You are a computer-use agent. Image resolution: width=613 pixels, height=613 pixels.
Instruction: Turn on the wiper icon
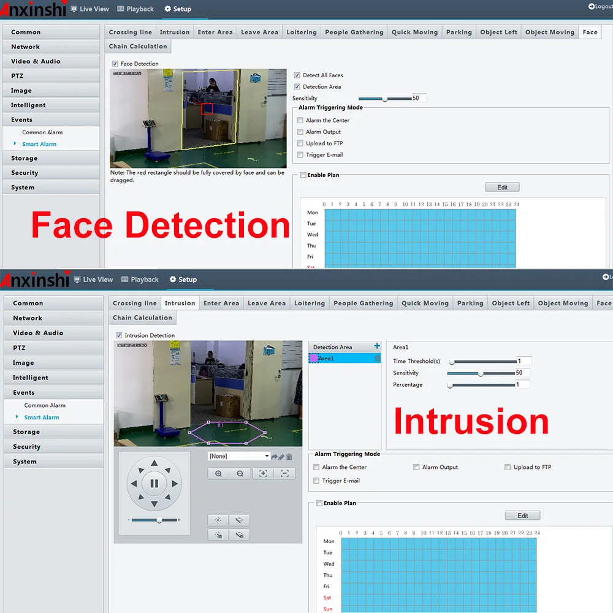[239, 520]
